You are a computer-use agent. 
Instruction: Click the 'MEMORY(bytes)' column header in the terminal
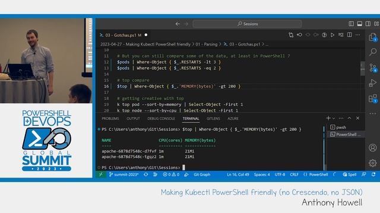coord(200,140)
